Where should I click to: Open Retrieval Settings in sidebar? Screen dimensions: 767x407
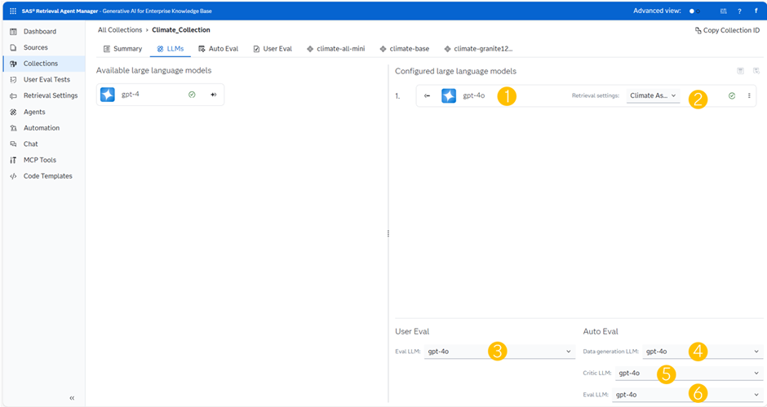51,95
